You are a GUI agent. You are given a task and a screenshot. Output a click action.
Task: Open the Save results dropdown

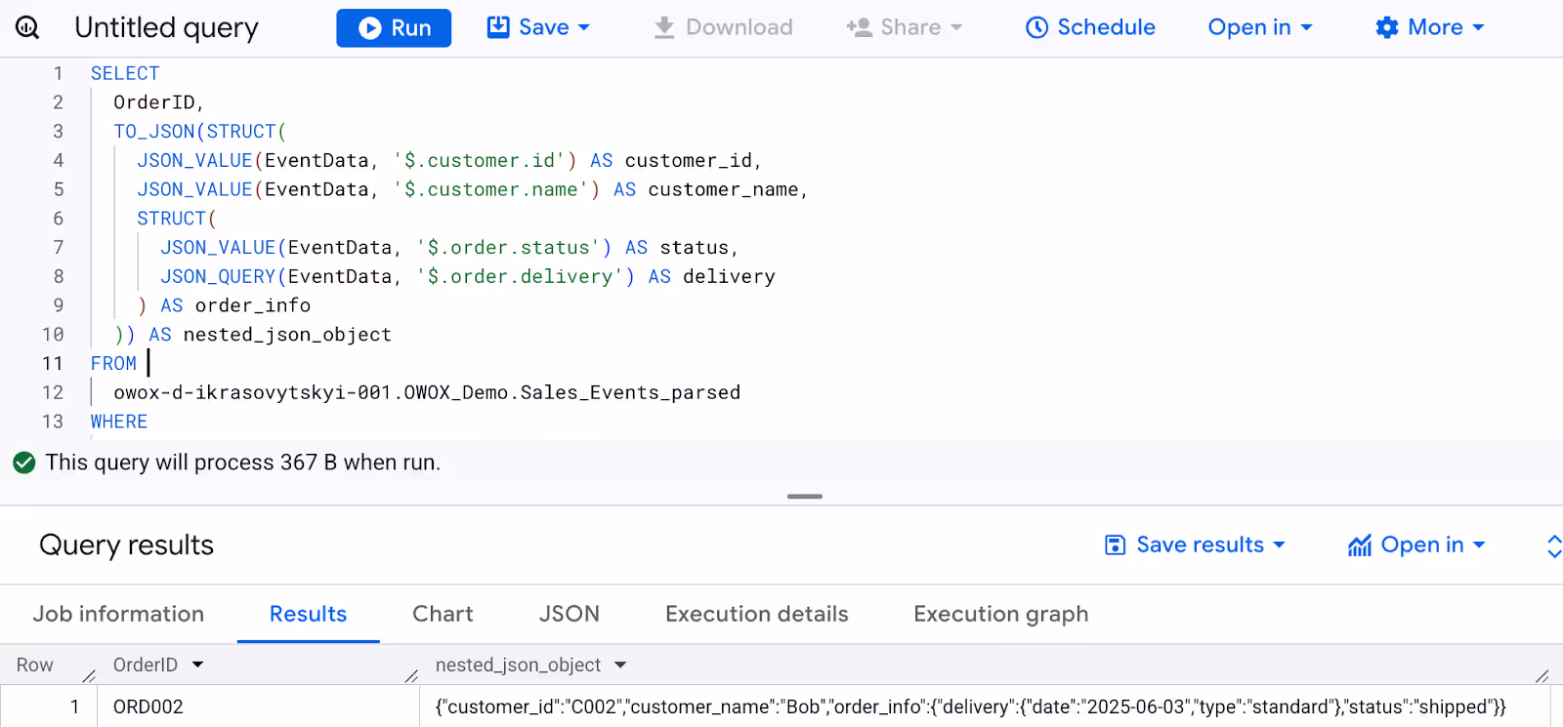1195,545
